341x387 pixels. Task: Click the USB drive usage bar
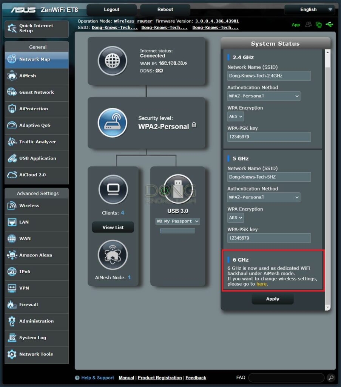(x=177, y=231)
